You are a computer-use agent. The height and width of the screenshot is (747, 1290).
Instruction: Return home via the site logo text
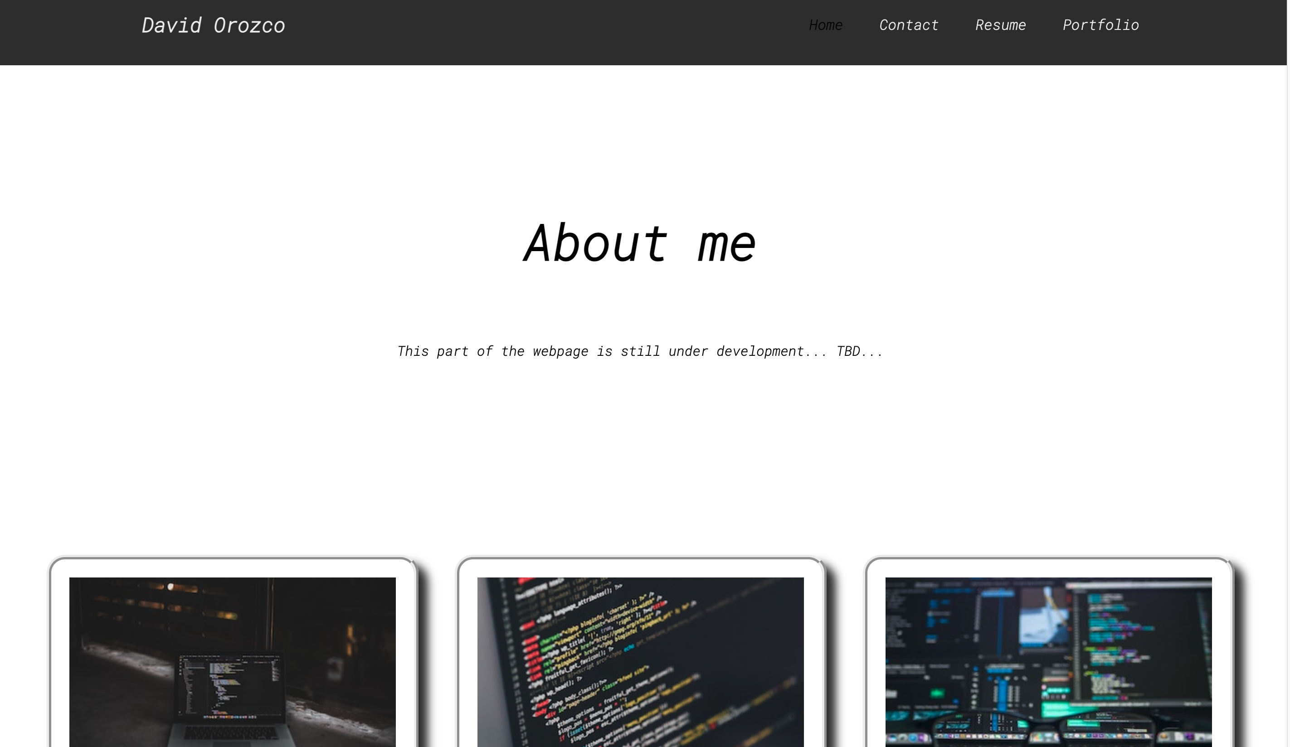coord(213,24)
